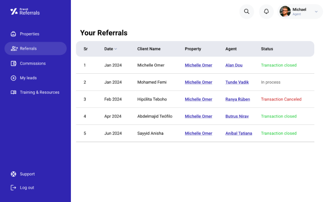
Task: Open the Tunde Vadik agent link
Action: [237, 82]
